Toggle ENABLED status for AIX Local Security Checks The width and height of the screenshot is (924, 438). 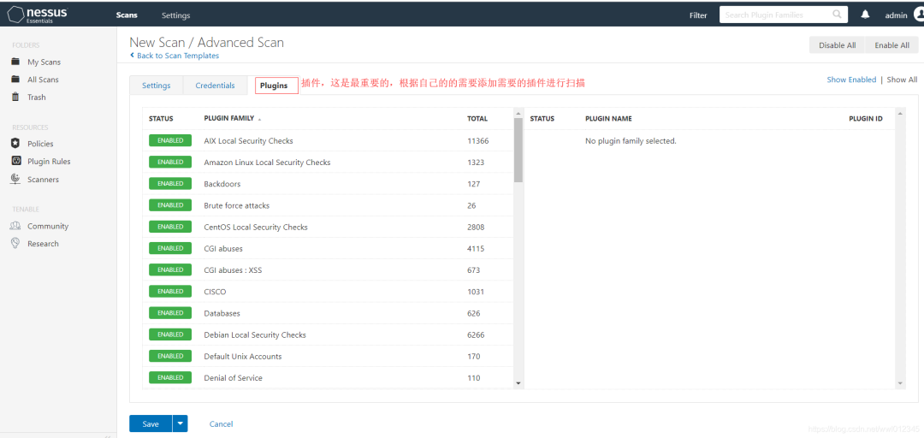(170, 140)
